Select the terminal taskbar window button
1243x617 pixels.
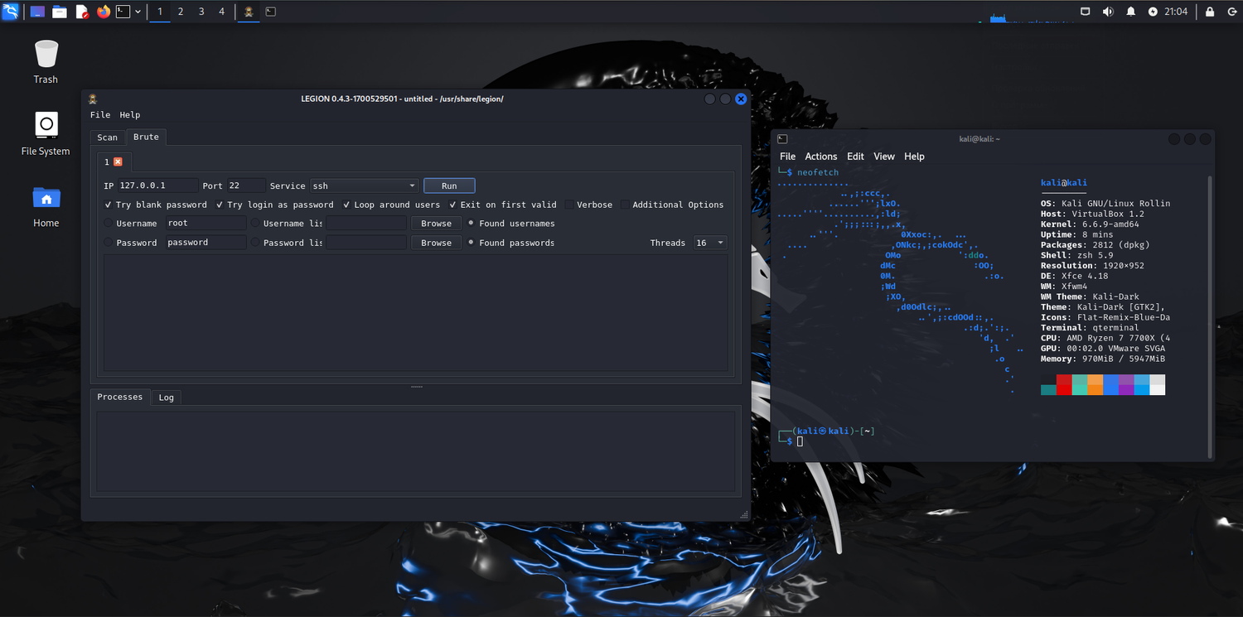coord(270,12)
